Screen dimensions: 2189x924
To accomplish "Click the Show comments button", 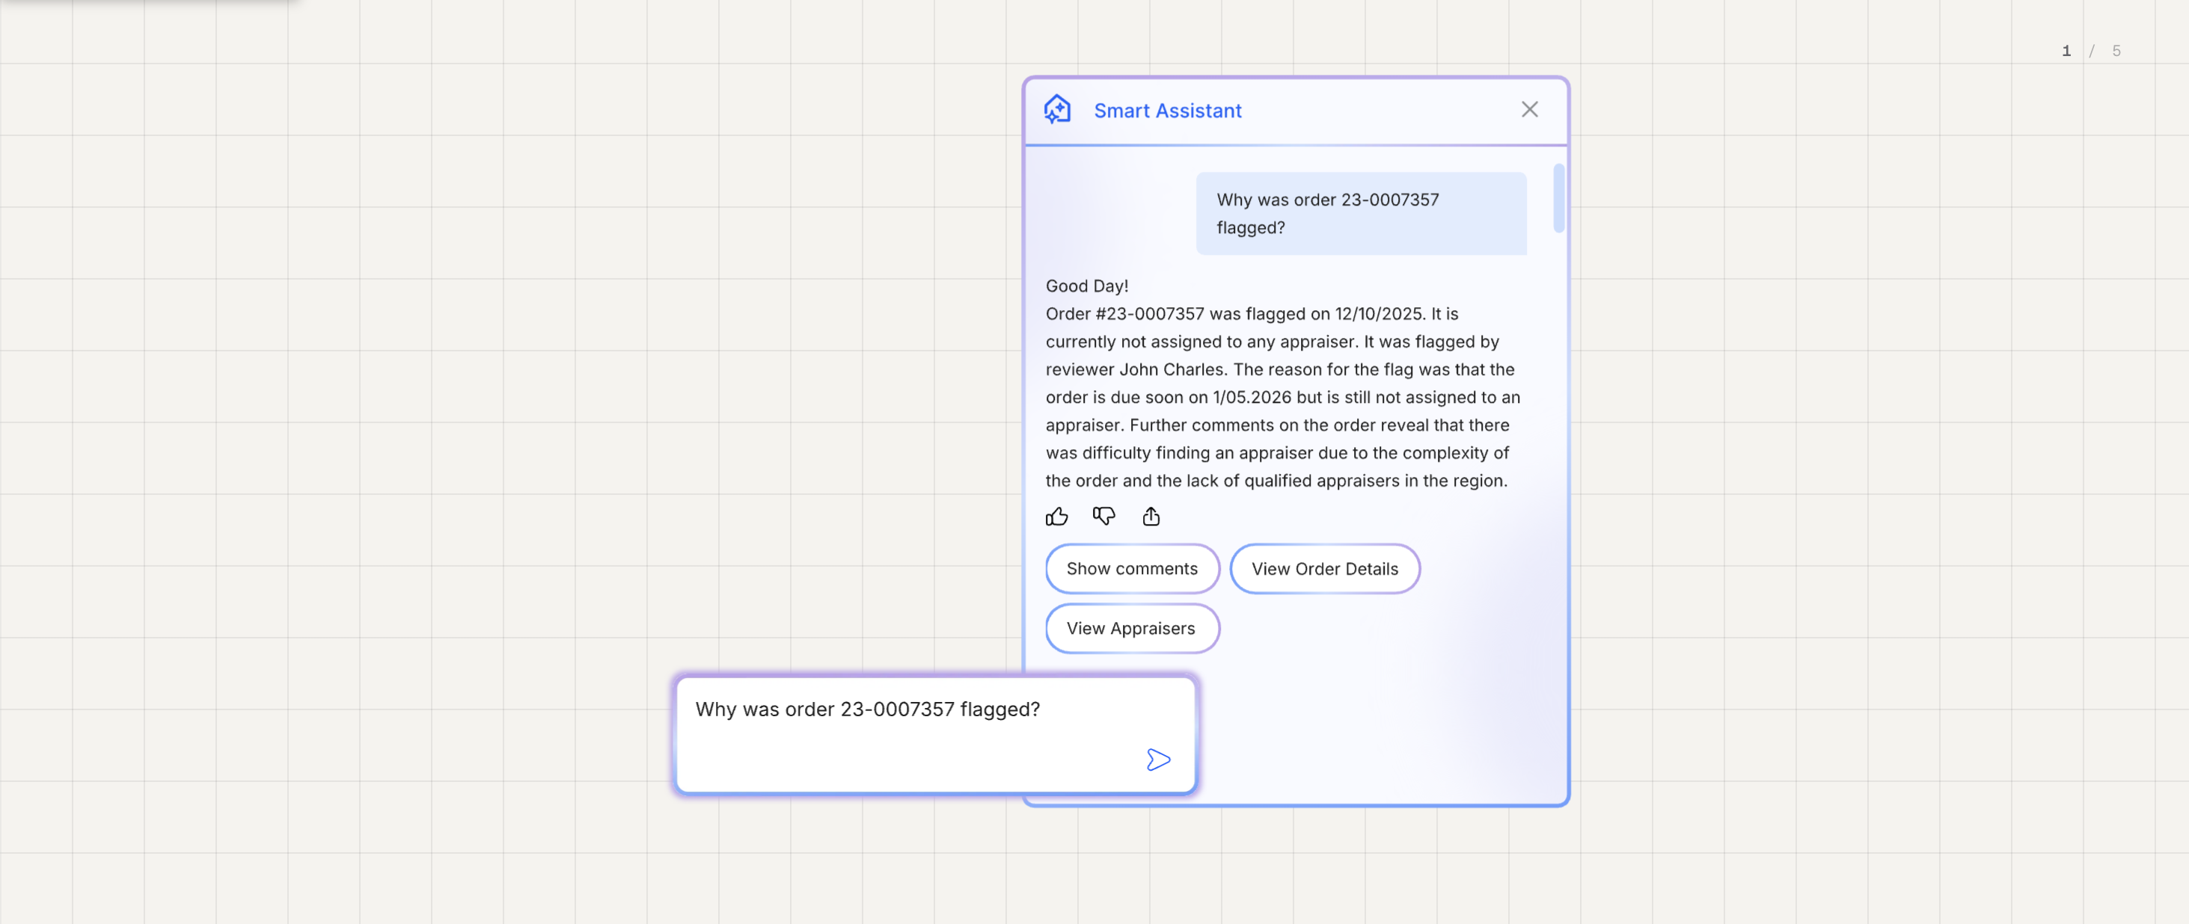I will pyautogui.click(x=1132, y=568).
